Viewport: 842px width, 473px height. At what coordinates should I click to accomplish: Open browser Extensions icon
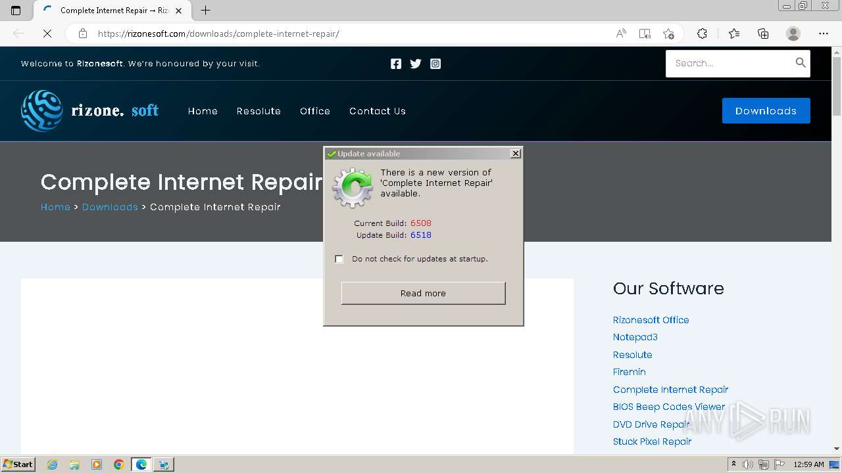[x=702, y=34]
